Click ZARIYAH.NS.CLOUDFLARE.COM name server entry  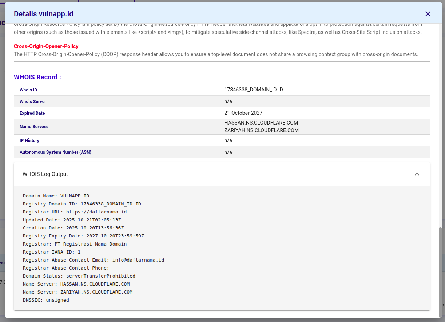262,130
